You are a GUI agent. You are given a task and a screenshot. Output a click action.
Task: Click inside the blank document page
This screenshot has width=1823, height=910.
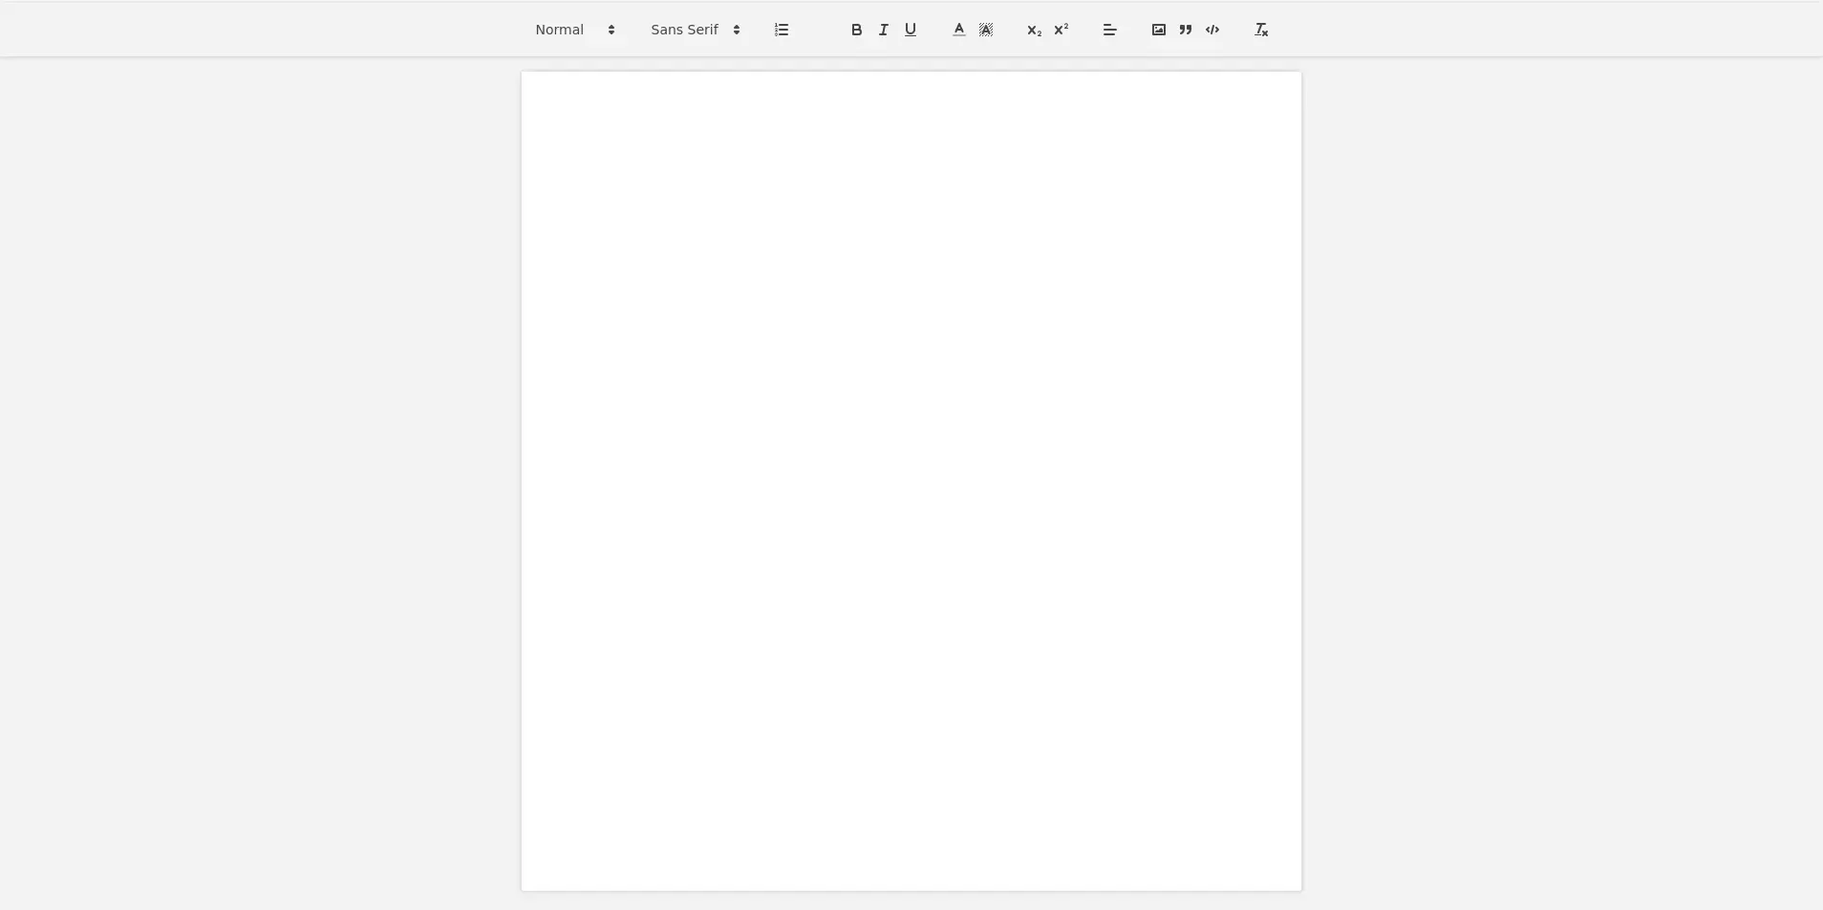[x=911, y=481]
